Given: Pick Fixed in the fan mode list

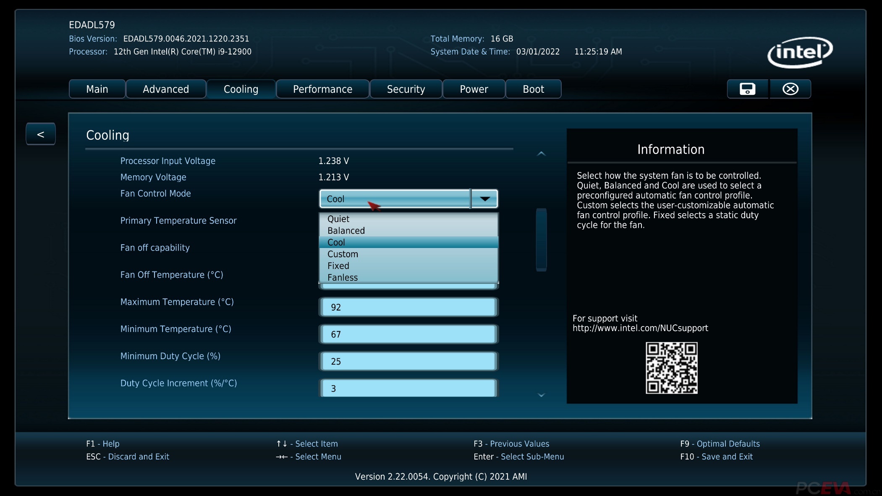Looking at the screenshot, I should pos(338,266).
